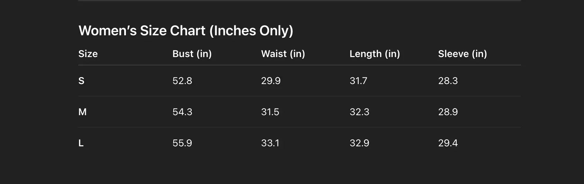
Task: Select the L size row label
Action: 81,143
